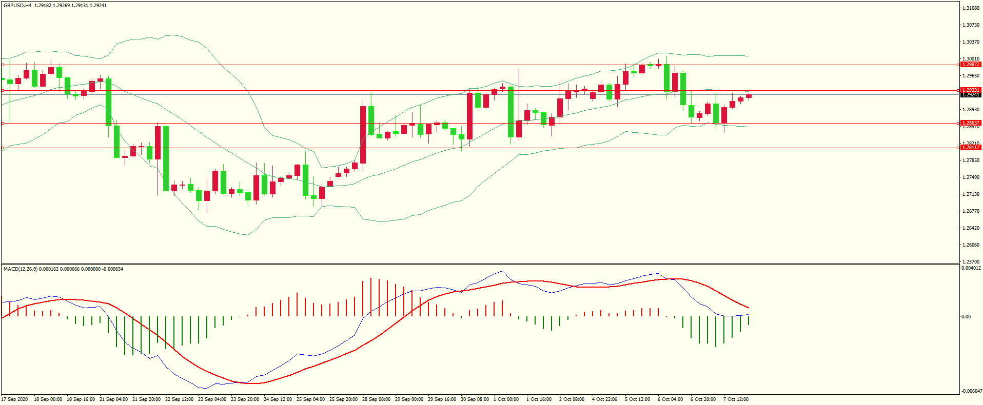
Task: Click the 18 Sep 00:00 time label
Action: pos(48,399)
